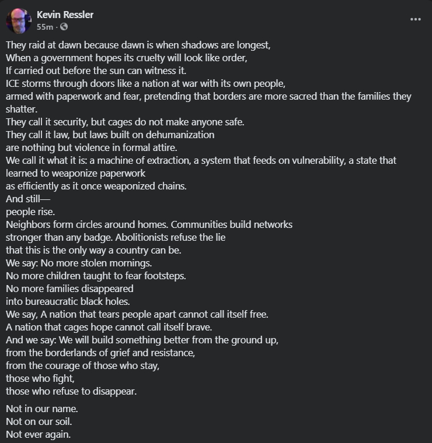Click the line starting "They raid at dawn"
432x443 pixels.
tap(138, 45)
